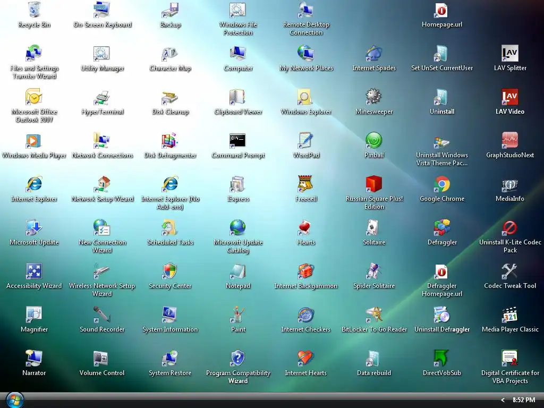The image size is (544, 408).
Task: Click the LAV Video icon
Action: tap(510, 97)
